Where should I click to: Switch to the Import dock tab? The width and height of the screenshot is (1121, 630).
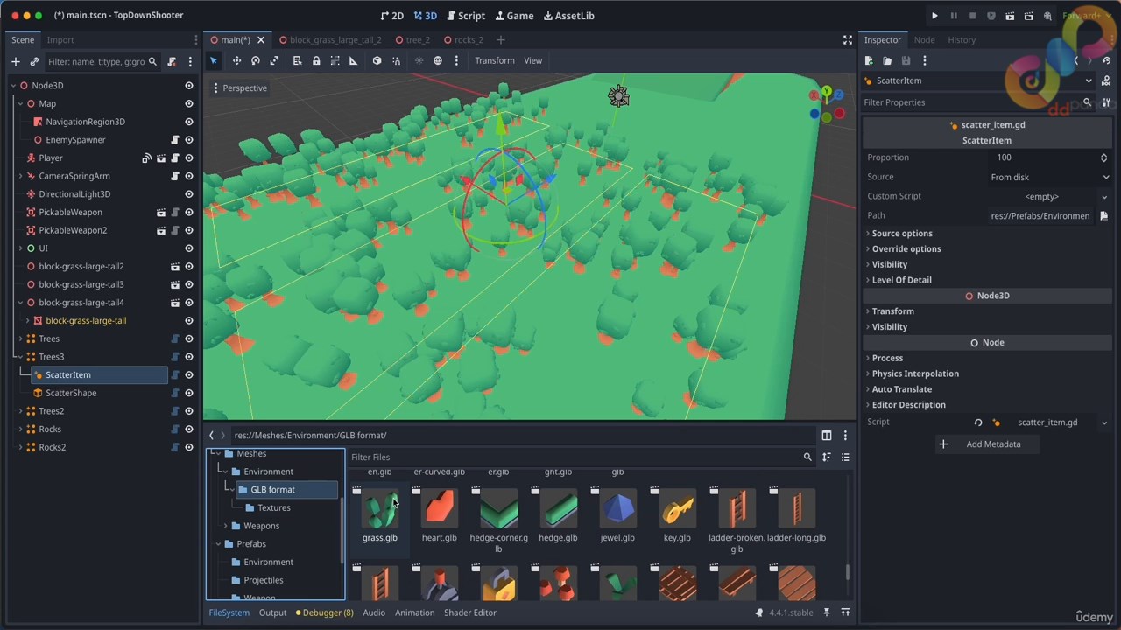[x=60, y=40]
